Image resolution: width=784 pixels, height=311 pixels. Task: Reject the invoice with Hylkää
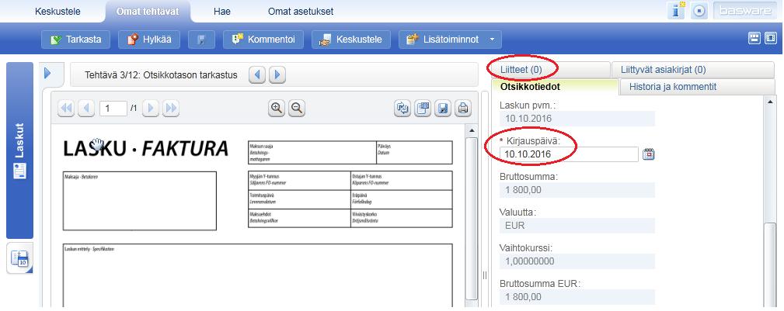[x=148, y=40]
